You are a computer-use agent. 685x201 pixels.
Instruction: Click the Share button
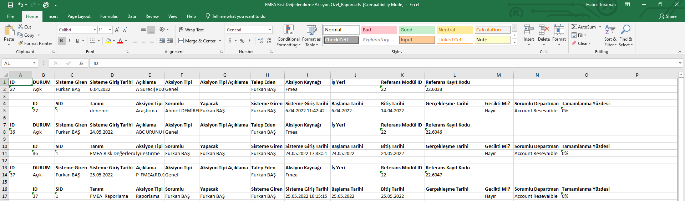[x=668, y=16]
